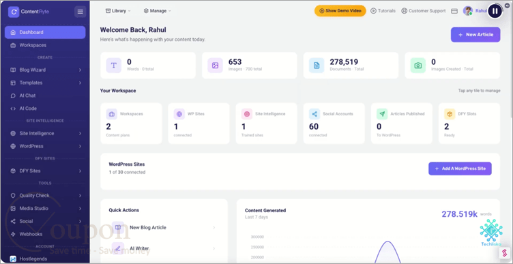Click the Media Studio image icon
This screenshot has height=264, width=513.
pyautogui.click(x=13, y=208)
